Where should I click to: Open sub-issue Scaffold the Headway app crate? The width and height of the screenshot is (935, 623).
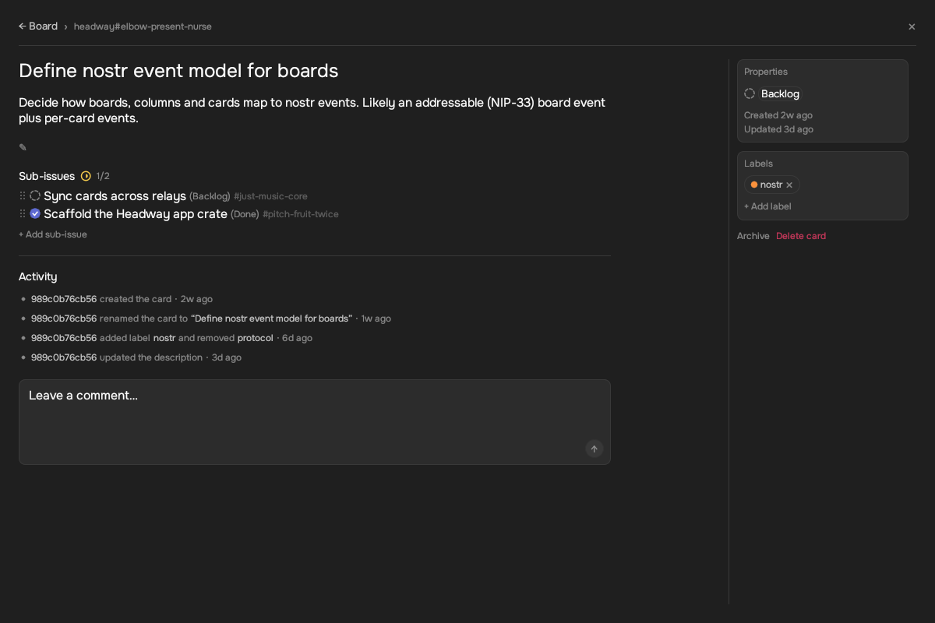(136, 214)
